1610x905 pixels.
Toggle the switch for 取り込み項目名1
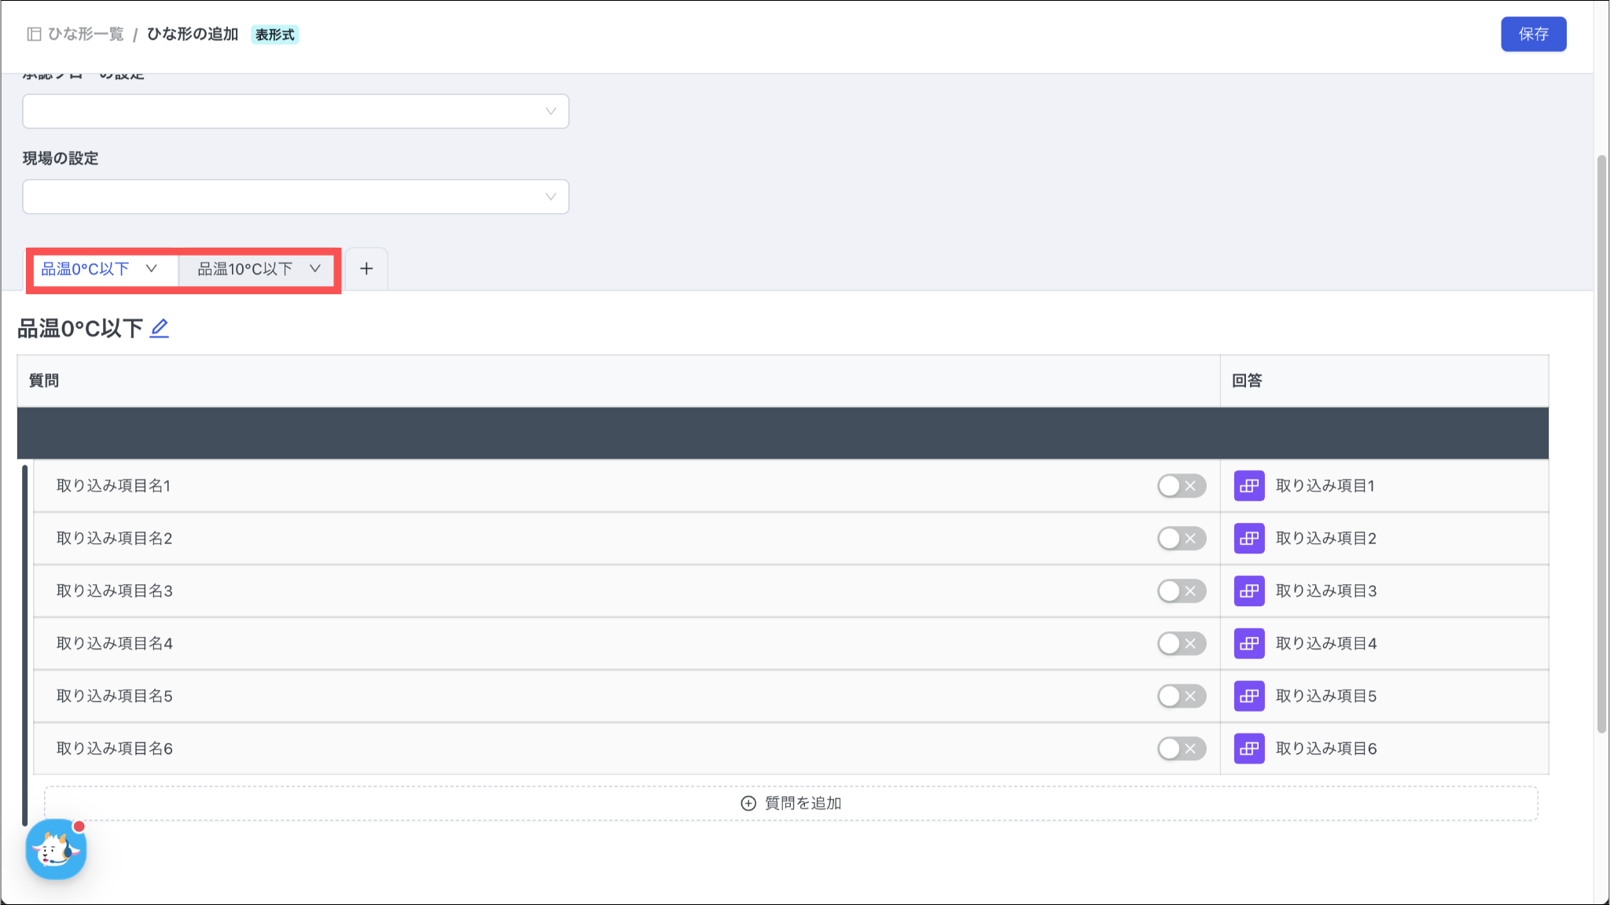1181,486
